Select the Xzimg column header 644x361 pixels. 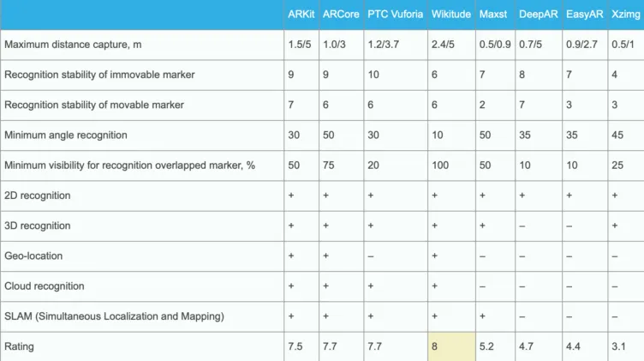point(626,15)
